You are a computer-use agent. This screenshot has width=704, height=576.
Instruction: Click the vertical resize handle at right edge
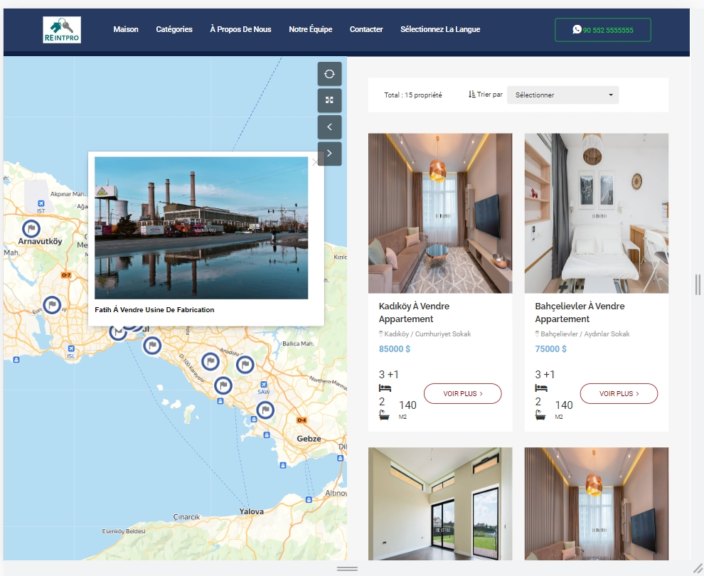click(x=698, y=284)
